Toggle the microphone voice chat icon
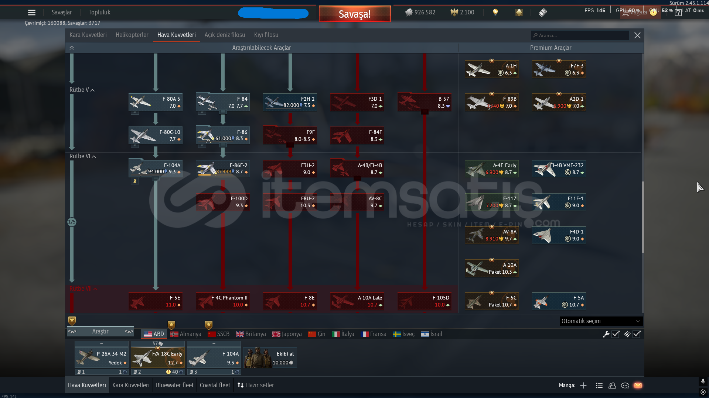Image resolution: width=709 pixels, height=398 pixels. tap(703, 381)
